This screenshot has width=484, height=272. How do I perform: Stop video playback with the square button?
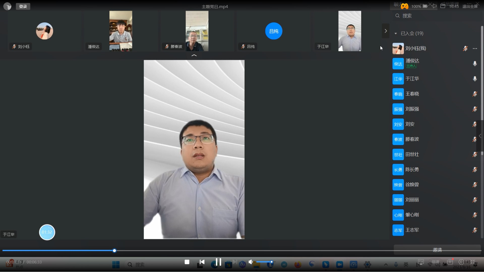click(x=187, y=262)
